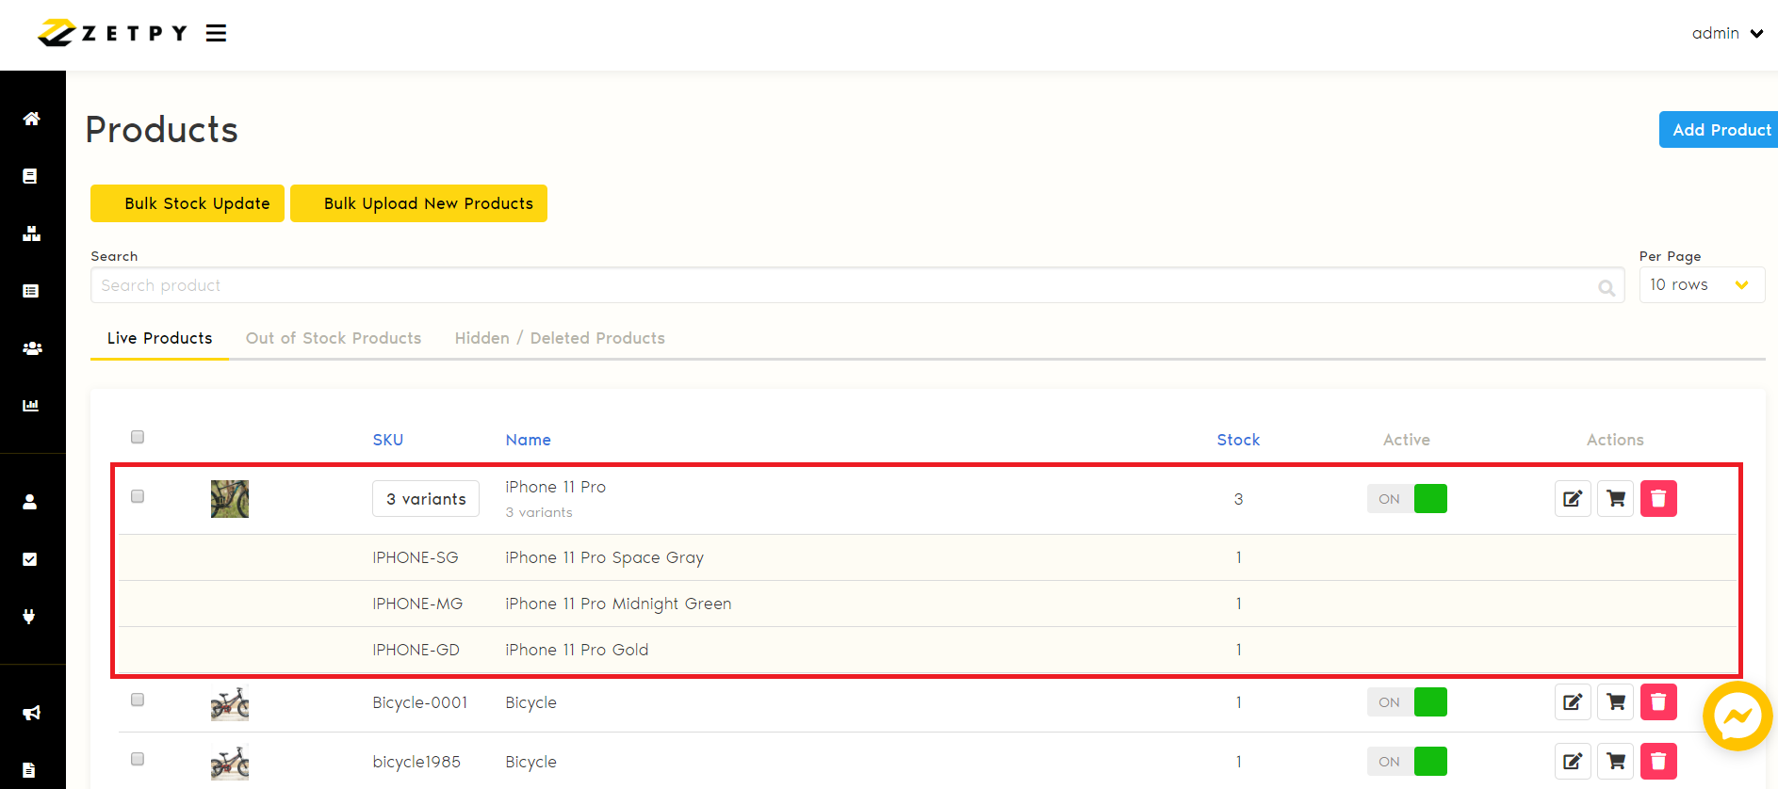
Task: Open the megaphone announcements icon in sidebar
Action: 31,713
